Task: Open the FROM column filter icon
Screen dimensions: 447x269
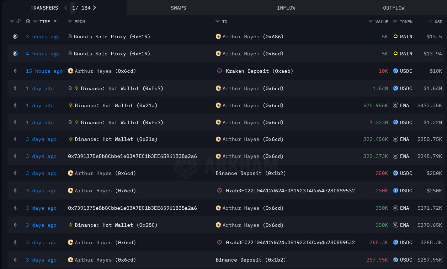Action: pyautogui.click(x=70, y=21)
